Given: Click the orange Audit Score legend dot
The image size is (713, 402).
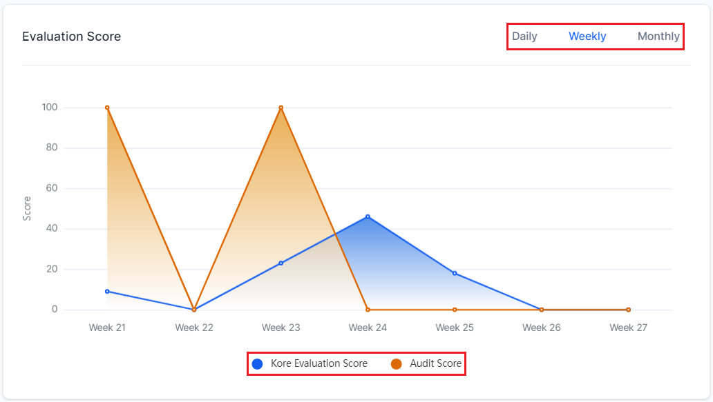Looking at the screenshot, I should point(397,363).
